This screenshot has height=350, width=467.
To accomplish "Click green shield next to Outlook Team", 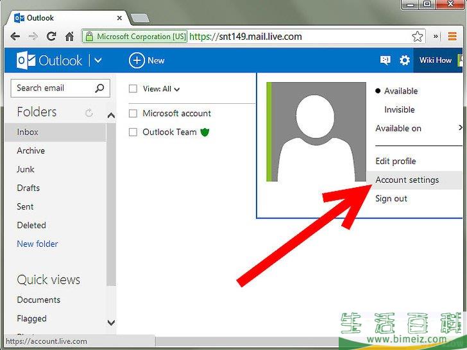I will tap(205, 132).
